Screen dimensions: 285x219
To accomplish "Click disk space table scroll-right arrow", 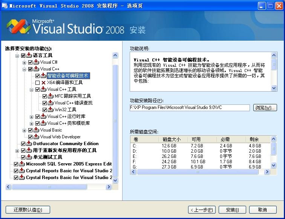I will click(x=267, y=172).
